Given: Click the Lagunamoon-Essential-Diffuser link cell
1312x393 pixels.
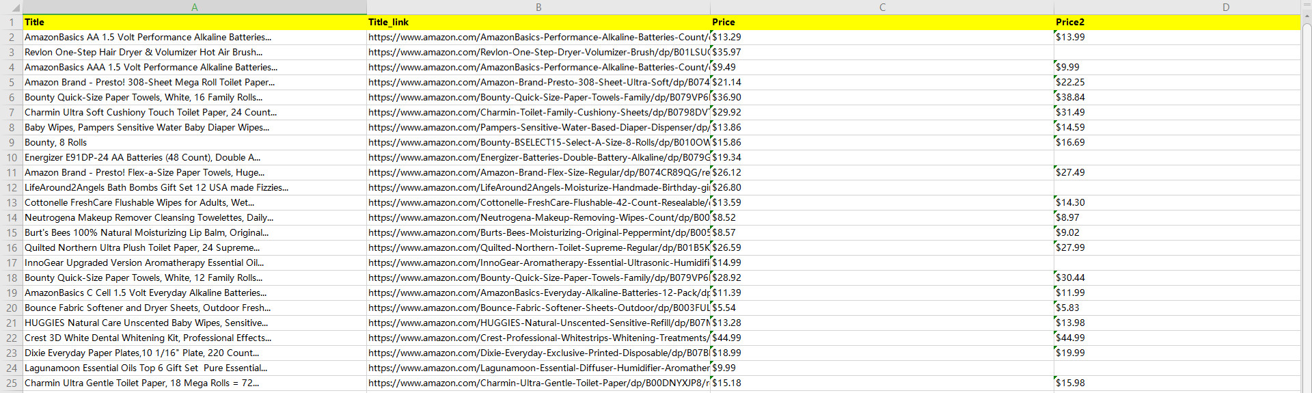Looking at the screenshot, I should coord(538,368).
